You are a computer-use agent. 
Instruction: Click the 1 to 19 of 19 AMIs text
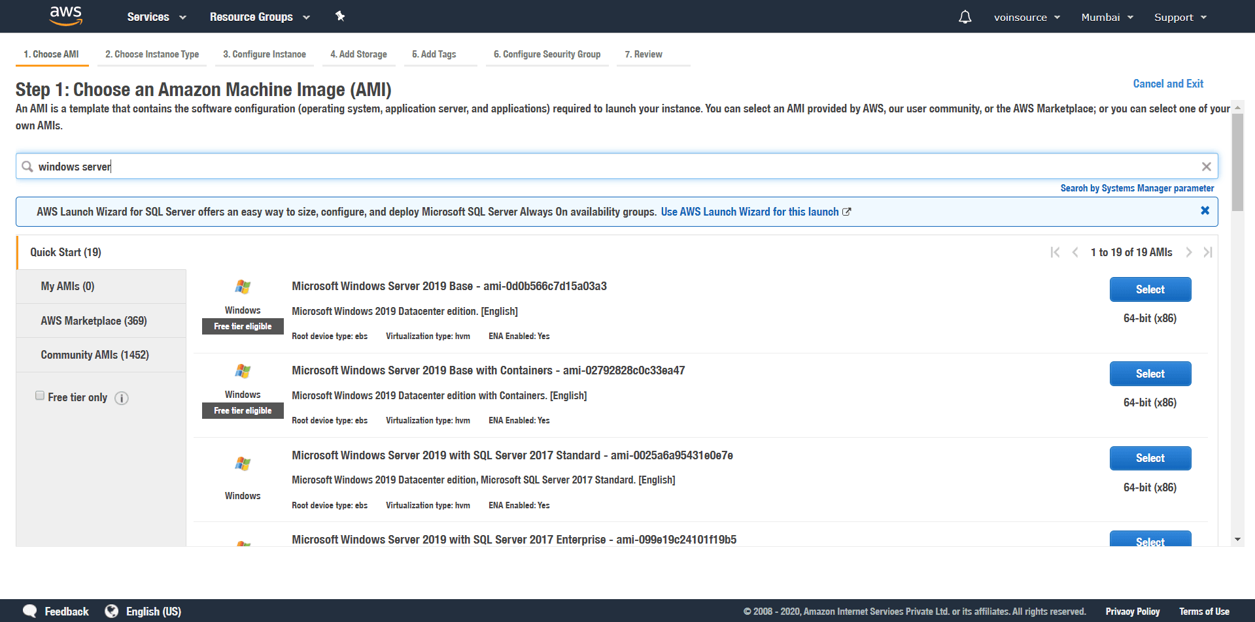[1131, 252]
